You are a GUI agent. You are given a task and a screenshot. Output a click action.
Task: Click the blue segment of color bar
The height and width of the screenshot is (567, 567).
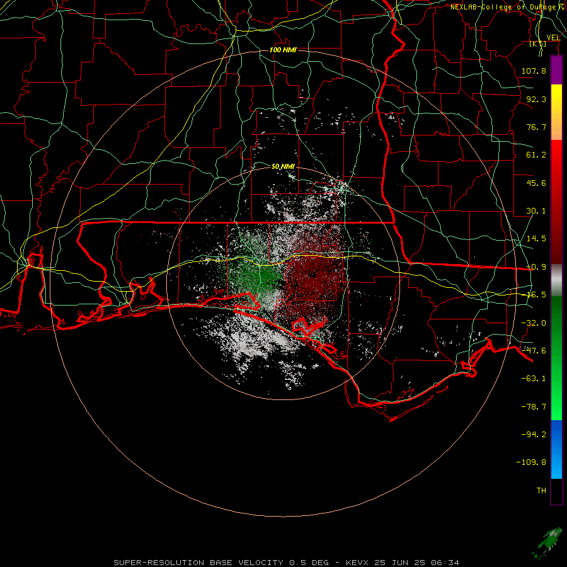[x=556, y=449]
